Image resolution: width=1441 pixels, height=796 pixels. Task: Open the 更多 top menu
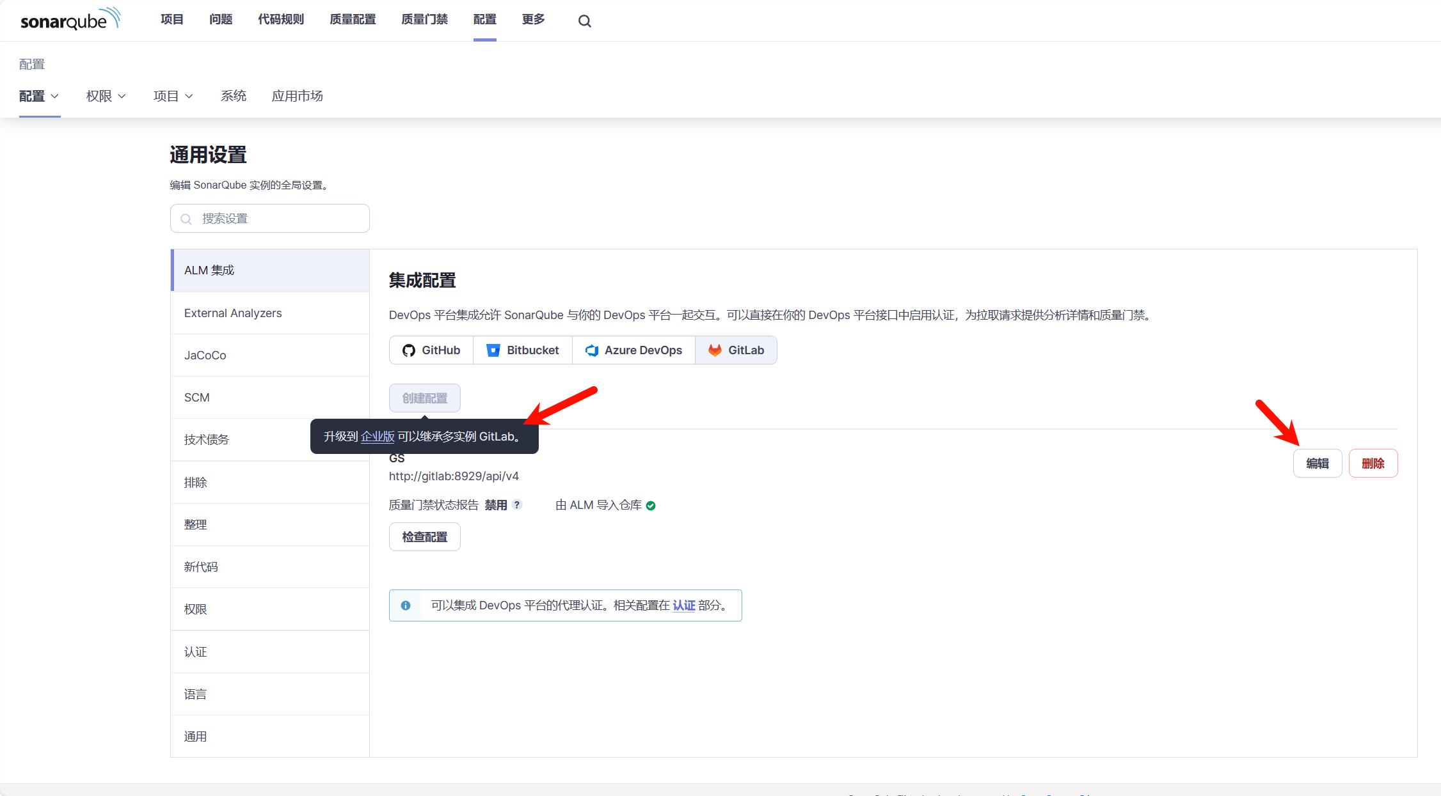pyautogui.click(x=533, y=20)
